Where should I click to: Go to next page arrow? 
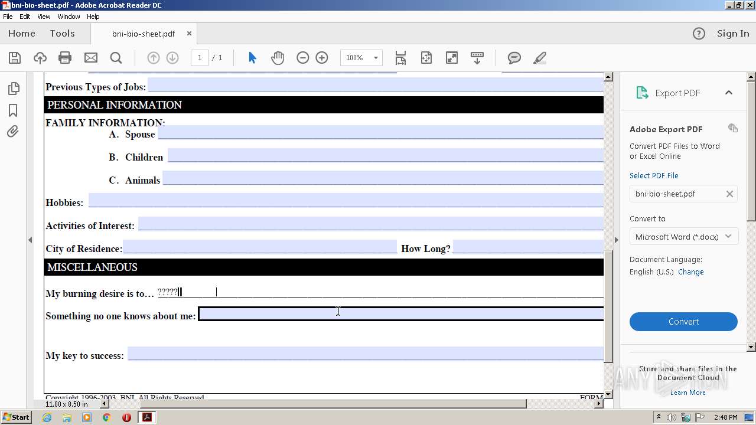tap(172, 58)
